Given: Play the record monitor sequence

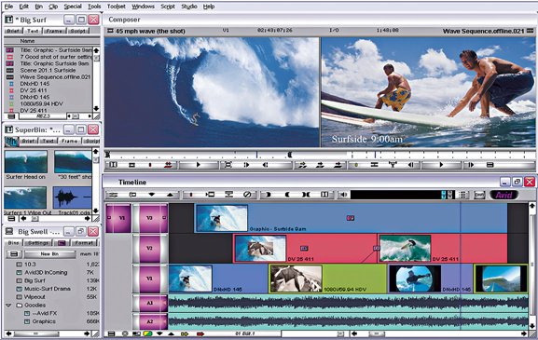Looking at the screenshot, I should click(441, 165).
